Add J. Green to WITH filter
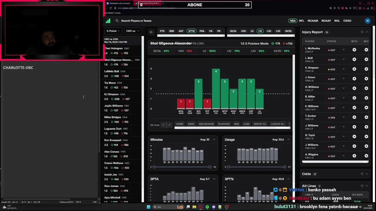 354,79
